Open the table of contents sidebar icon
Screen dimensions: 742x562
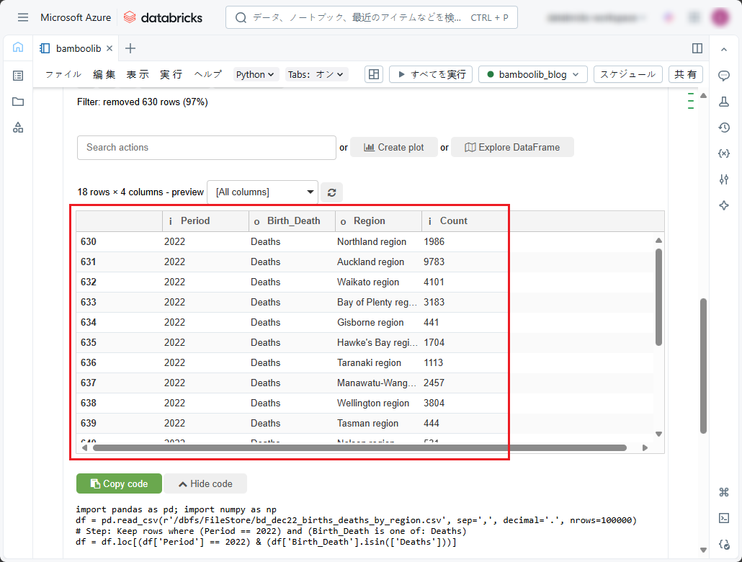18,76
